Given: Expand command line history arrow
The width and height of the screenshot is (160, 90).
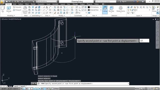Looking at the screenshot, I should (x=128, y=83).
